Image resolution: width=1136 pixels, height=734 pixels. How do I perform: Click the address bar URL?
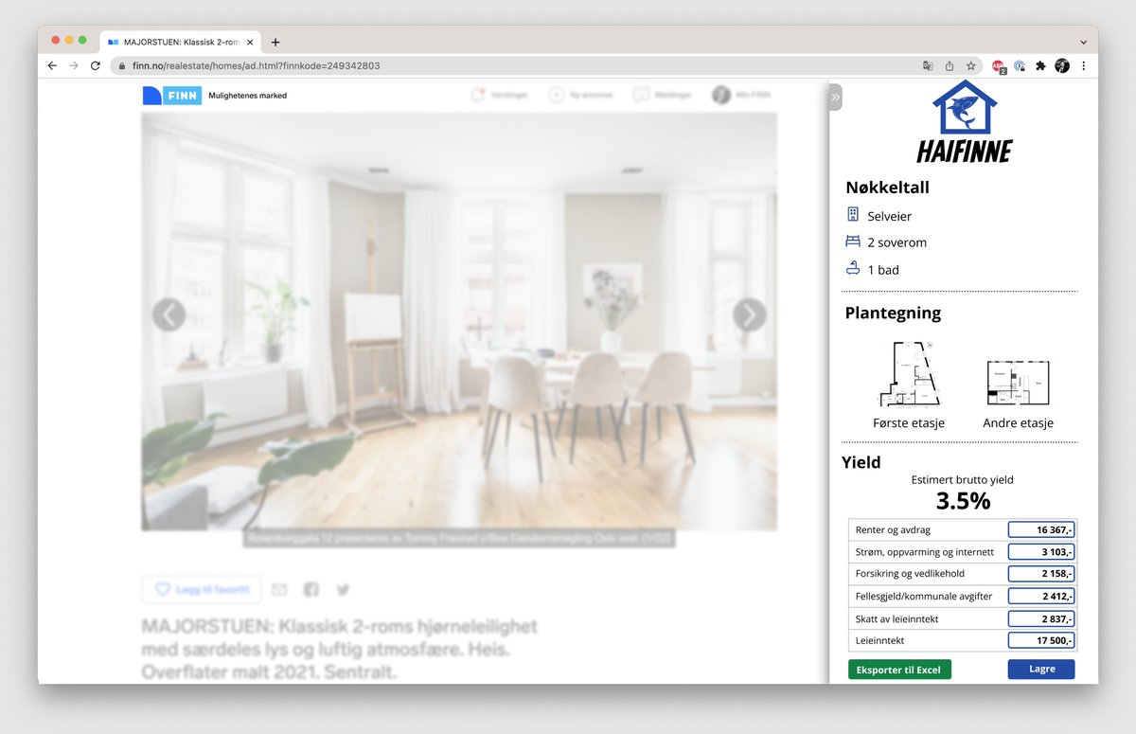coord(256,65)
